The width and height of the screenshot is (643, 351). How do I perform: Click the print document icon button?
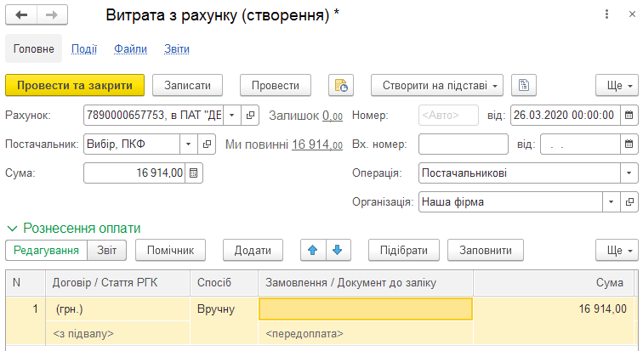click(524, 85)
